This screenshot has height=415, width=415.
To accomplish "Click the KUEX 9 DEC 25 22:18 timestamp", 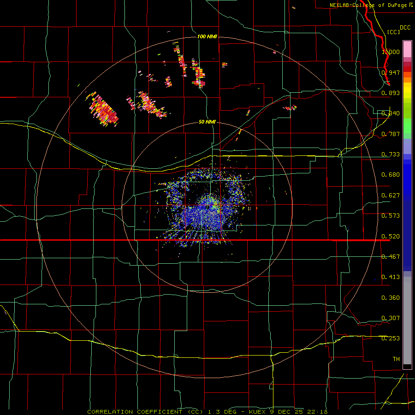I will click(288, 412).
